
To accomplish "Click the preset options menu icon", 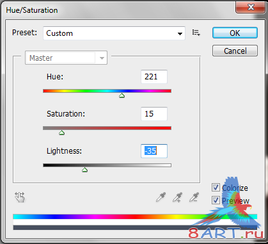I will click(196, 33).
